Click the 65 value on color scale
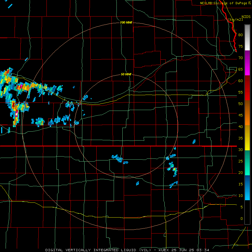Screen dimensions: 252x252 click(x=241, y=69)
